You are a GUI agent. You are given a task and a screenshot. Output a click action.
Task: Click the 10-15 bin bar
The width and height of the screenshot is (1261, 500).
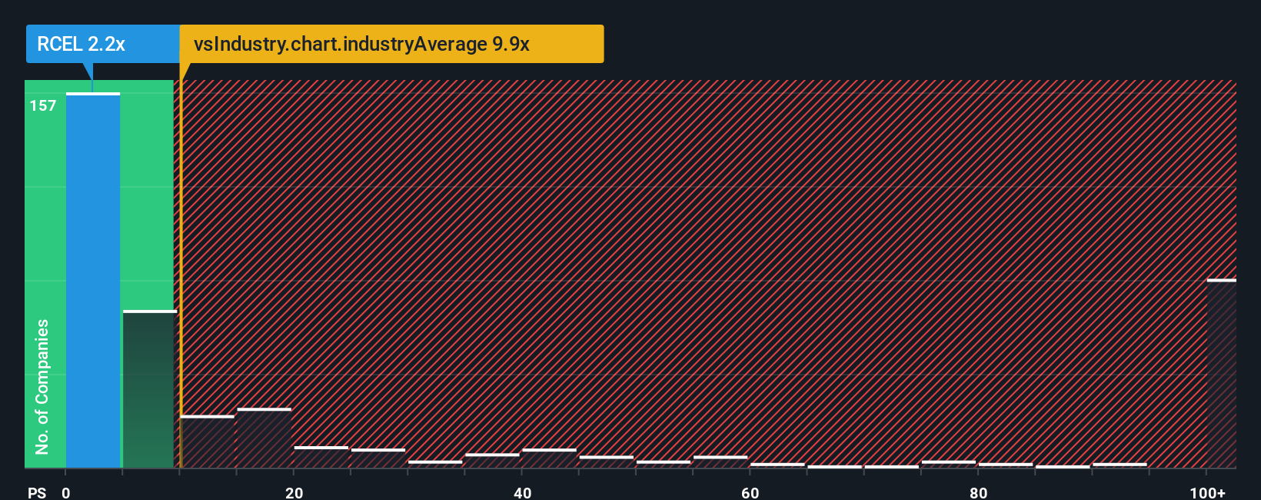tap(207, 442)
